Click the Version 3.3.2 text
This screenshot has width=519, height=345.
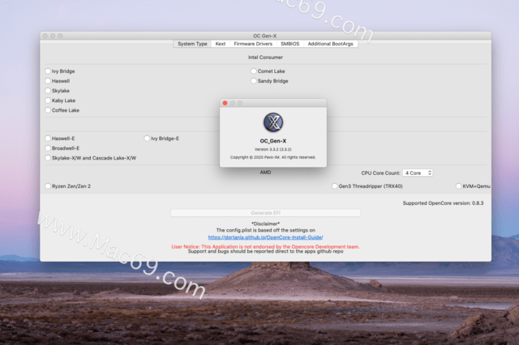(273, 149)
